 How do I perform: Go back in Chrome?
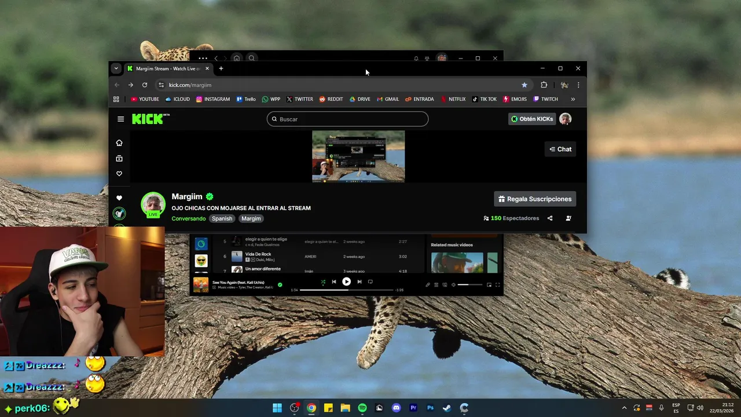coord(117,85)
